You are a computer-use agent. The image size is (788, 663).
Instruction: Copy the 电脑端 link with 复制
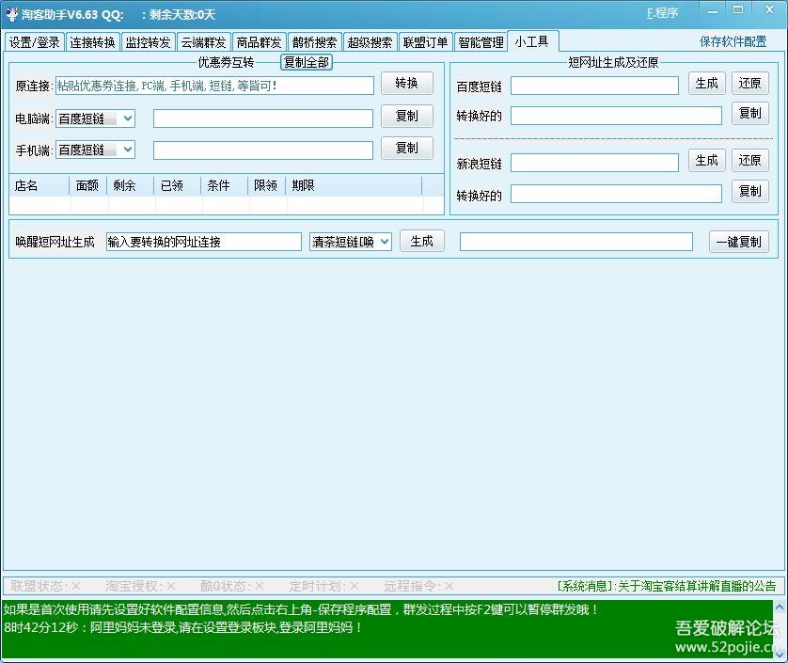tap(406, 116)
